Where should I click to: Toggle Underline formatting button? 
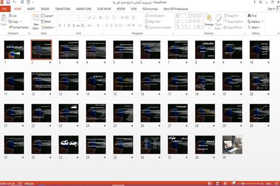(69, 26)
